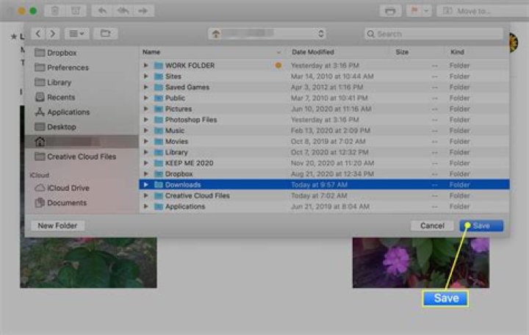This screenshot has width=529, height=335.
Task: Expand the WORK FOLDER disclosure triangle
Action: click(145, 65)
